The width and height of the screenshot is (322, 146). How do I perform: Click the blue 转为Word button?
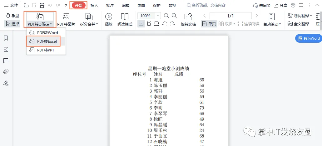pyautogui.click(x=308, y=38)
